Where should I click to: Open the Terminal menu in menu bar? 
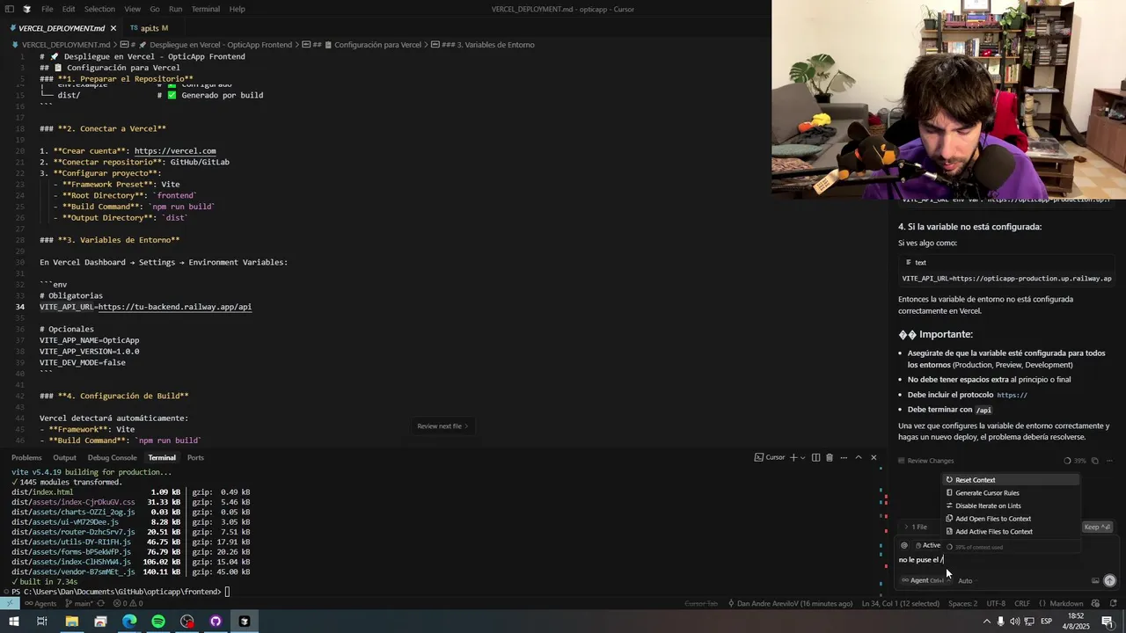[206, 9]
